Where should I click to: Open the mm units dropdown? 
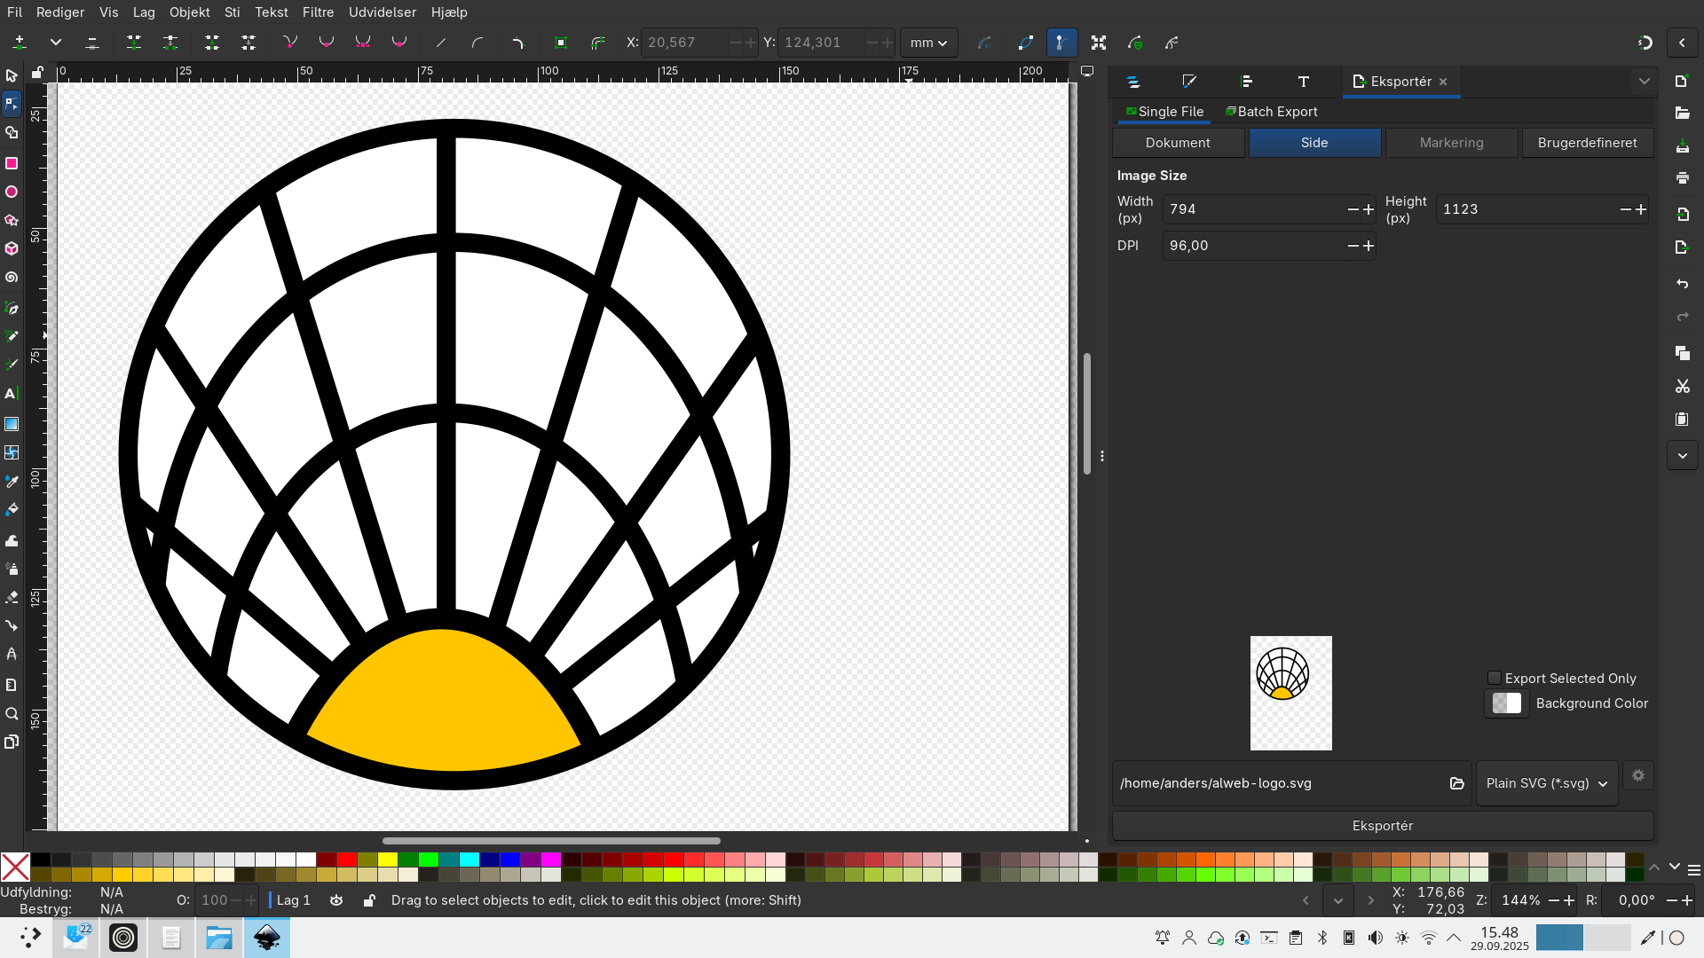(928, 43)
